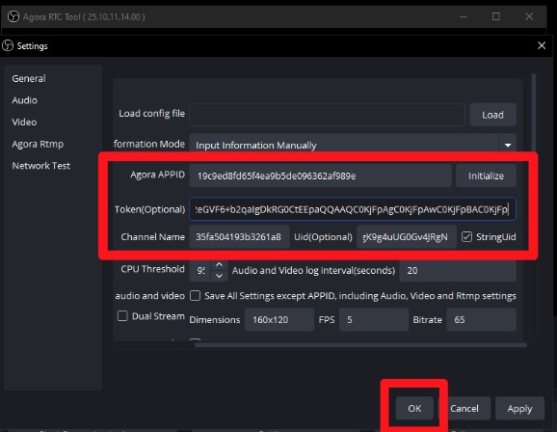The height and width of the screenshot is (432, 557).
Task: Close the Settings dialog
Action: [x=542, y=45]
